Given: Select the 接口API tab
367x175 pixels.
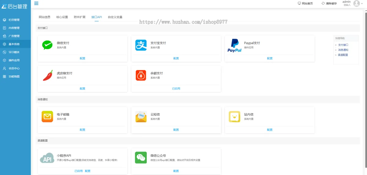Looking at the screenshot, I should tap(97, 17).
